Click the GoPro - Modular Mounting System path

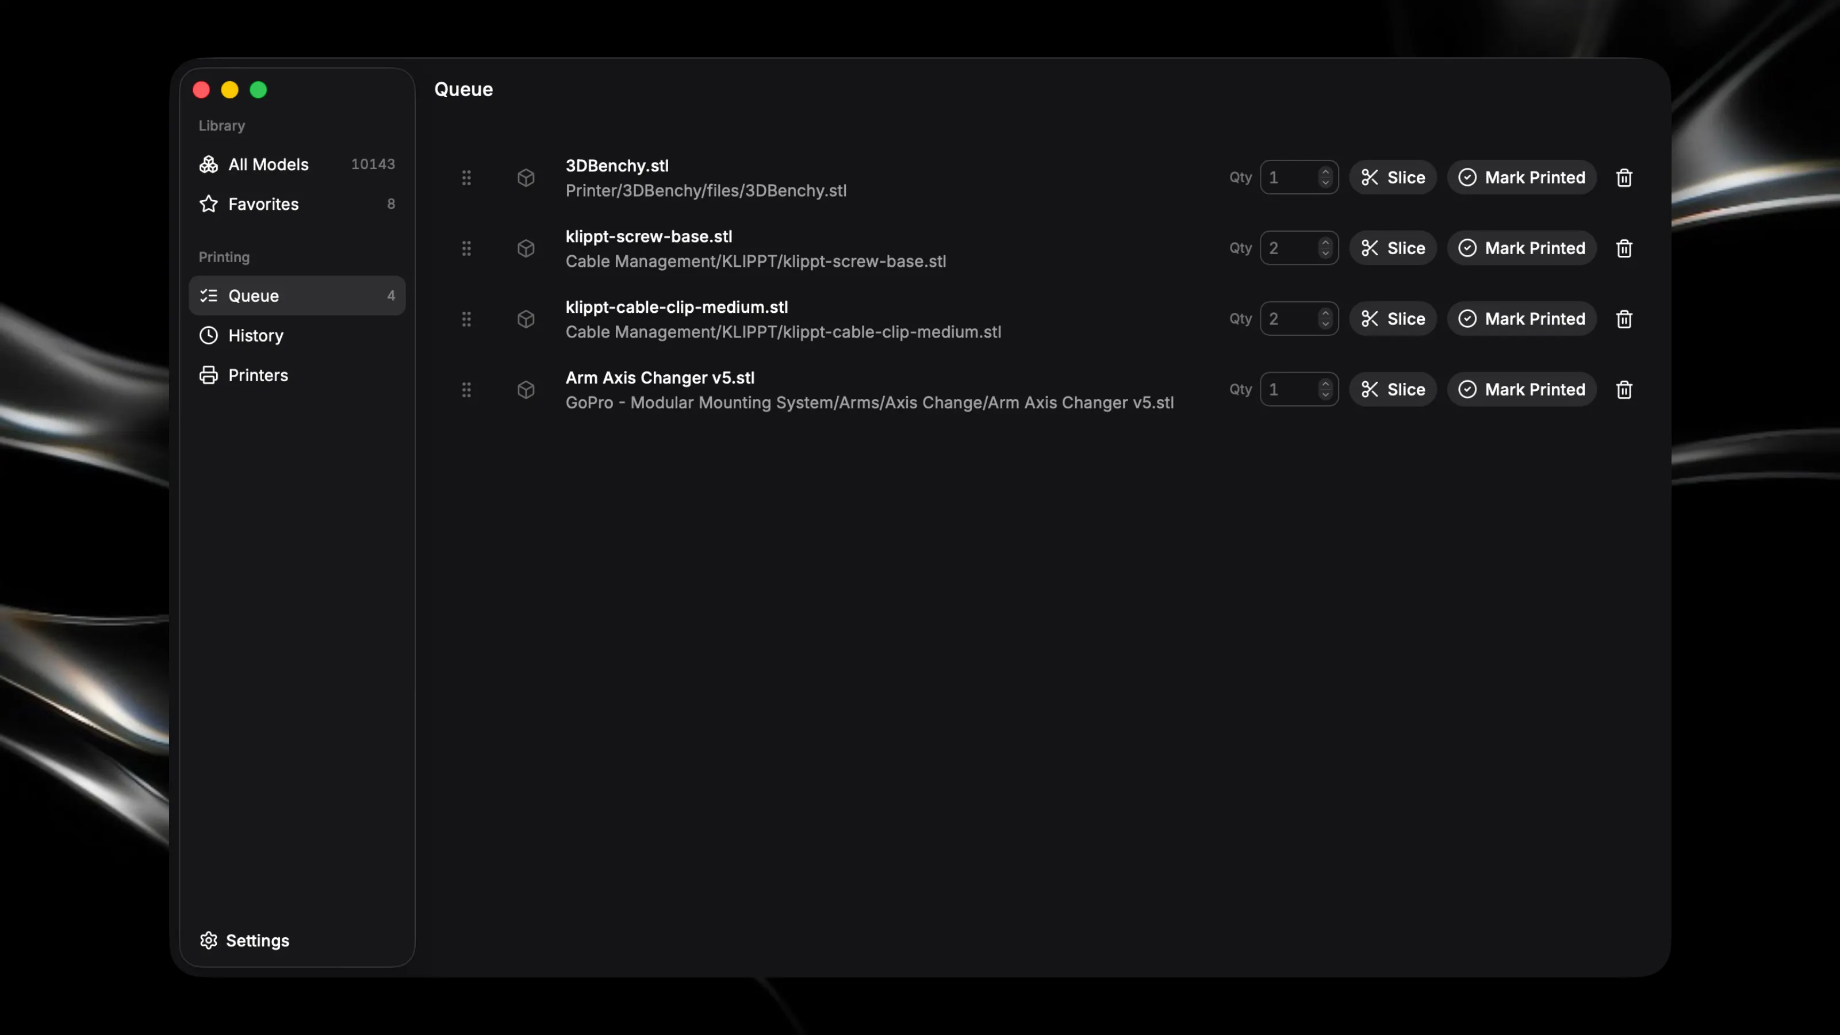[869, 403]
